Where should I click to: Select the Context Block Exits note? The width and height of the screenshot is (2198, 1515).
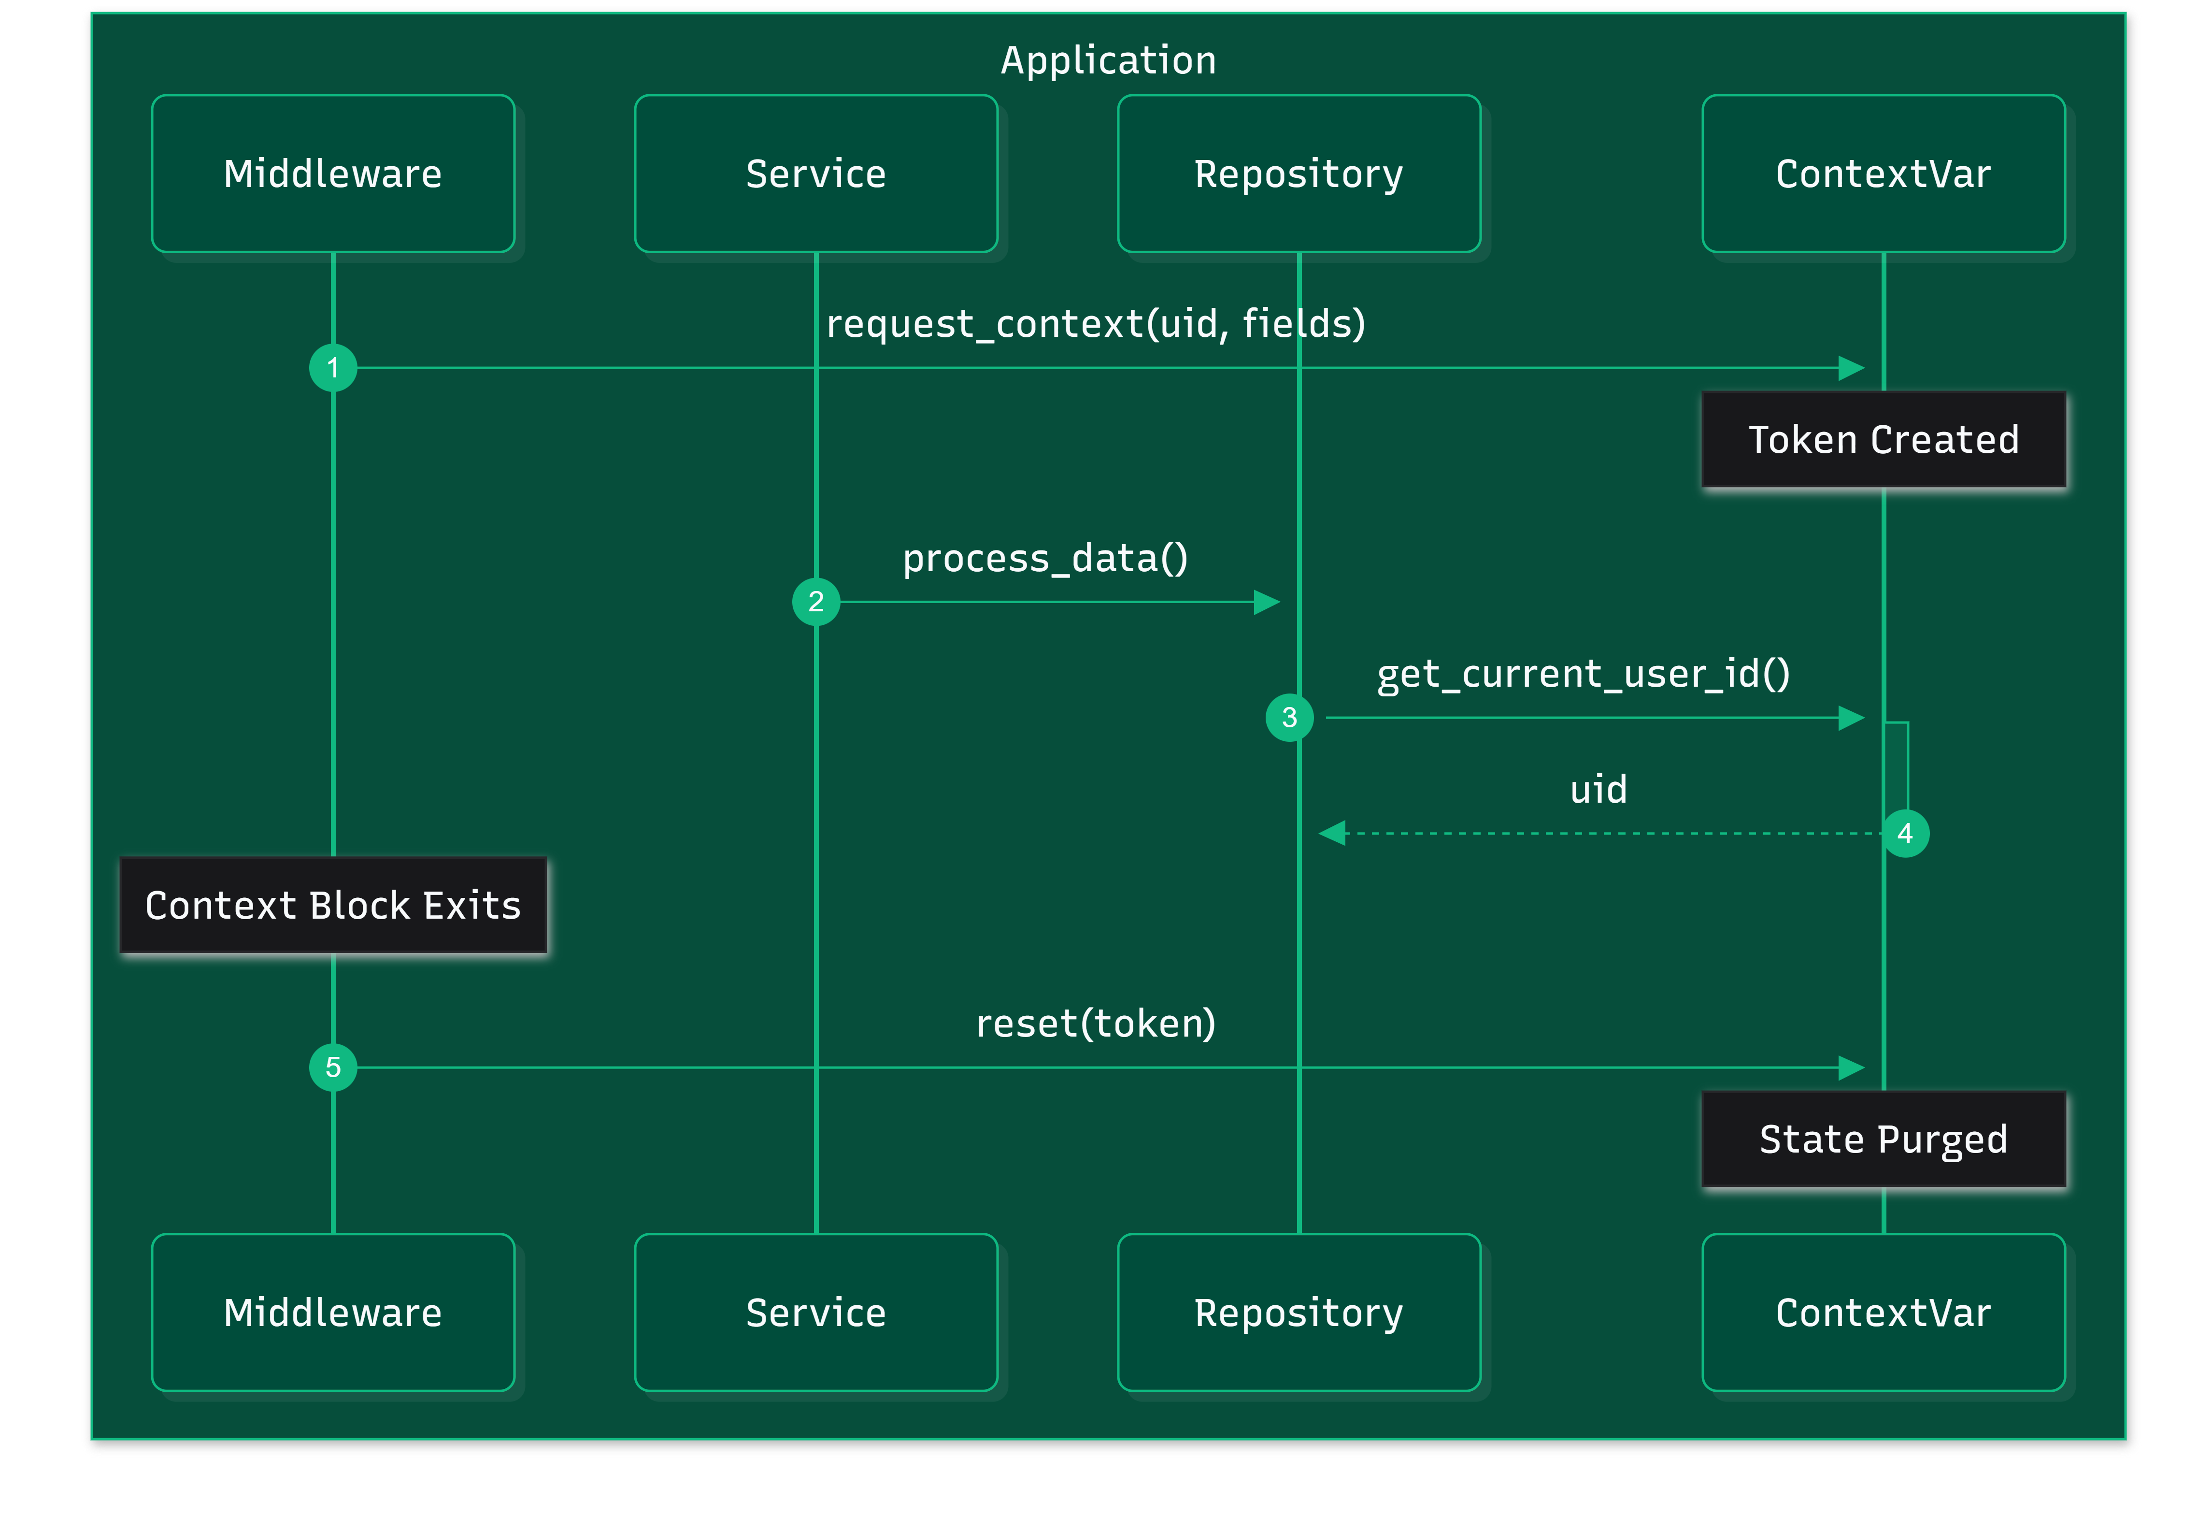point(333,906)
